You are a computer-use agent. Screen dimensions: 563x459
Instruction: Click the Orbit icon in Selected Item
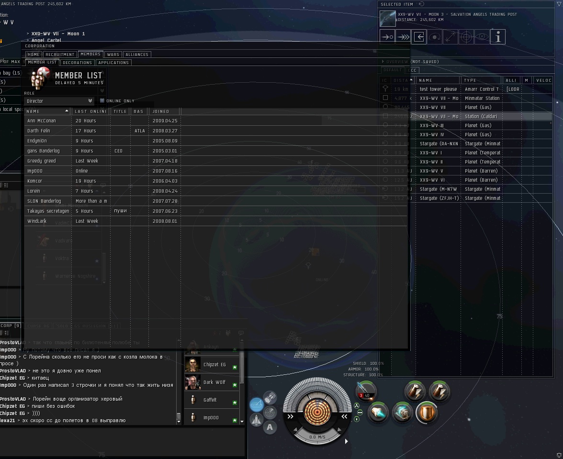click(x=435, y=37)
